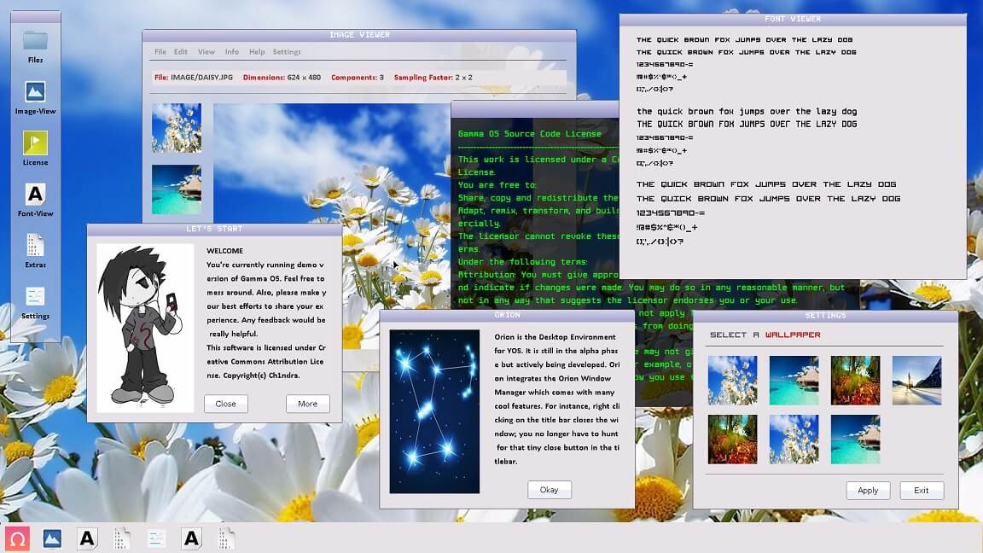Click the taskbar document icon left of the settings icon
Viewport: 983px width, 553px height.
(122, 538)
